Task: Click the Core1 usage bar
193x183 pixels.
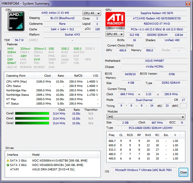Action: point(32,118)
